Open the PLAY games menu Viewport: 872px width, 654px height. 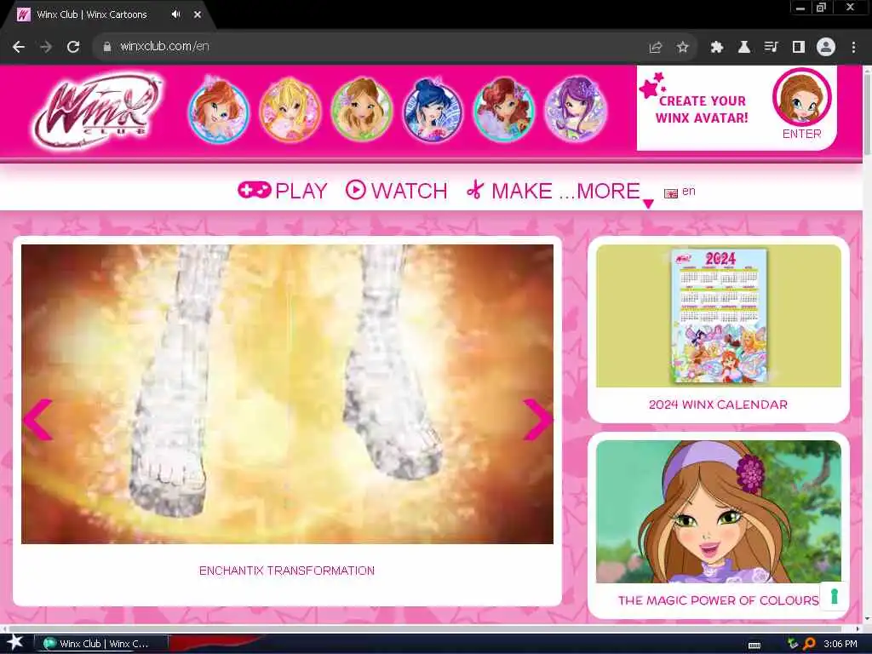[283, 191]
